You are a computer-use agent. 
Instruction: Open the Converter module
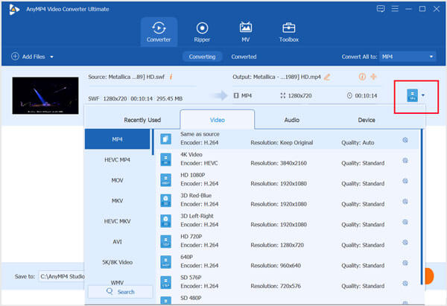159,31
